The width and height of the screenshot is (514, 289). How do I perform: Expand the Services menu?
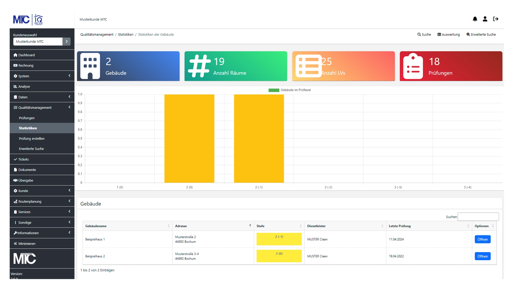(42, 212)
